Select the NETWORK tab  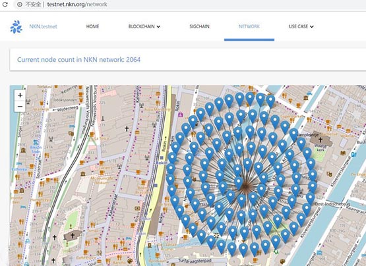pos(249,26)
